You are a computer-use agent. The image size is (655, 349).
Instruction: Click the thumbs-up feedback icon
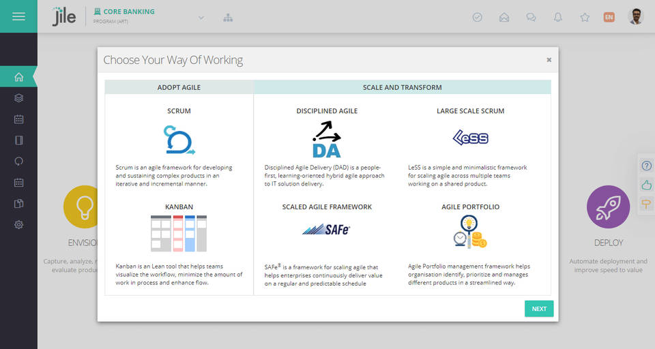pyautogui.click(x=646, y=185)
